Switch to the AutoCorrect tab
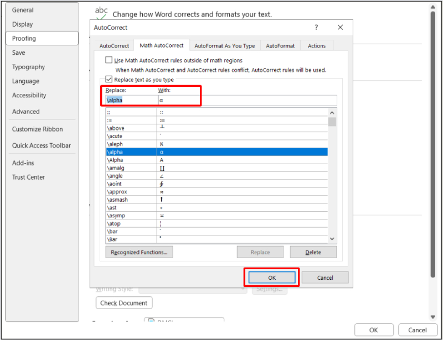The height and width of the screenshot is (340, 443). coord(114,46)
